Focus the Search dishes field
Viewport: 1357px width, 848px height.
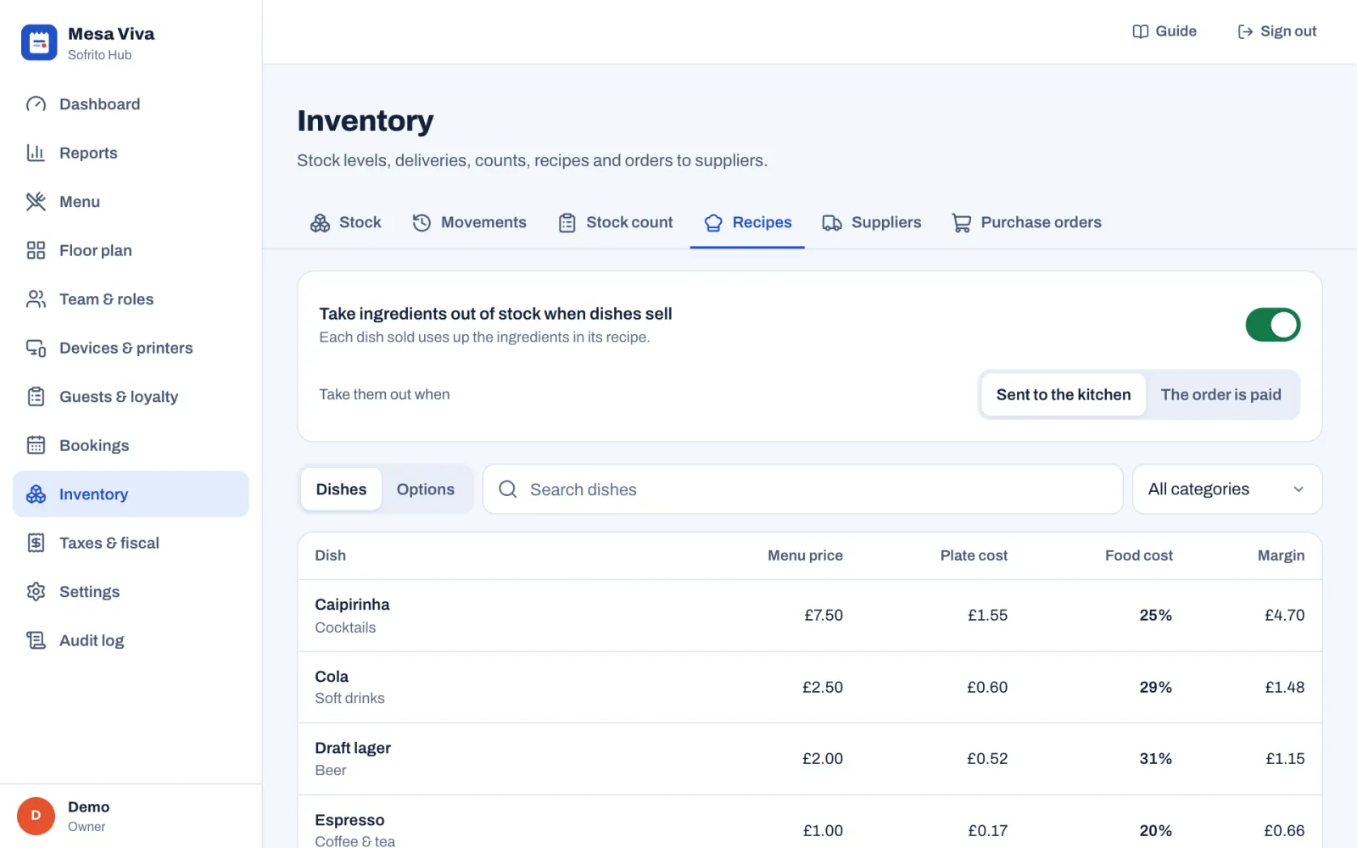click(x=802, y=489)
